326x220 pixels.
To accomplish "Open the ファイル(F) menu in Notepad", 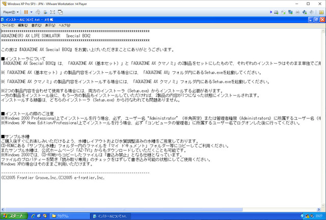I will click(8, 25).
